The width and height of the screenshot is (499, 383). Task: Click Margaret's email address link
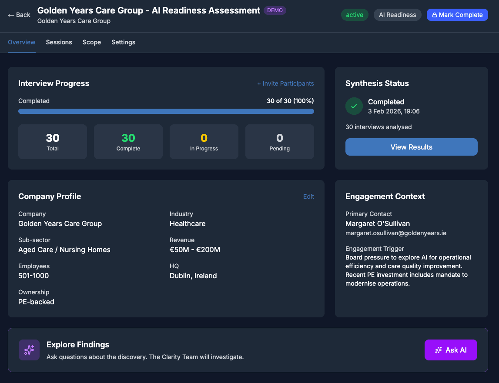click(395, 233)
